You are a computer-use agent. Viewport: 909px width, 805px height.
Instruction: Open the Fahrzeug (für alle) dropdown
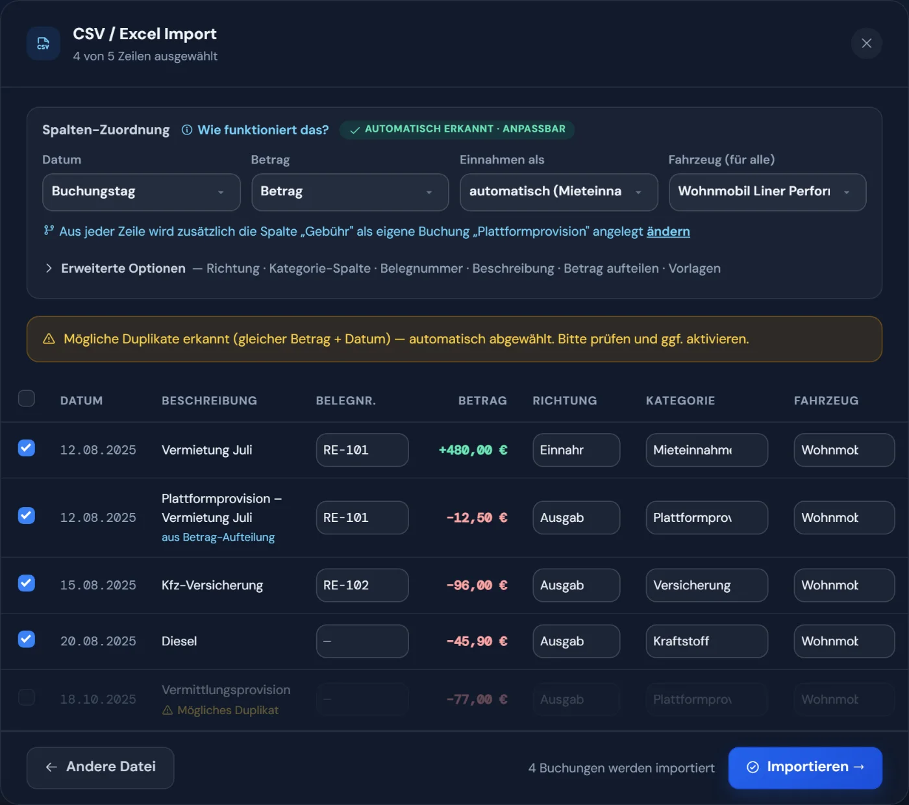point(767,192)
